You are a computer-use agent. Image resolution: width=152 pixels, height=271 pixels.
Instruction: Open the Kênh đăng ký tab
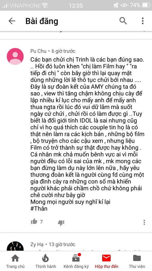[x=76, y=261]
